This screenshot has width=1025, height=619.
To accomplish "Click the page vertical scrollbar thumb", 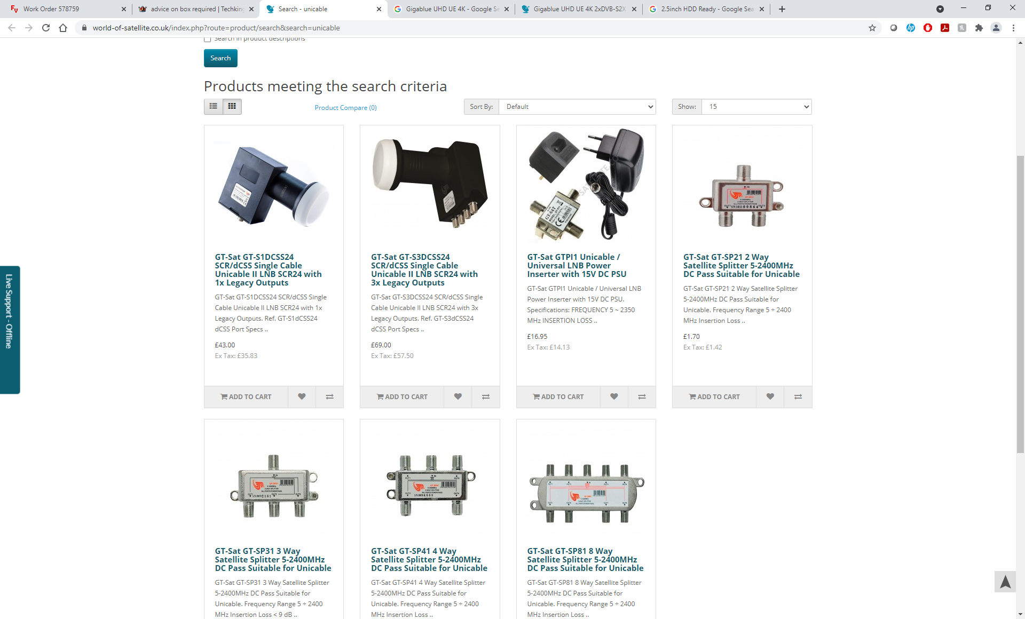I will click(x=1020, y=304).
